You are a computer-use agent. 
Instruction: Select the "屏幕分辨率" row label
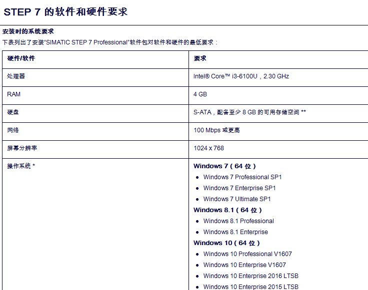[22, 148]
